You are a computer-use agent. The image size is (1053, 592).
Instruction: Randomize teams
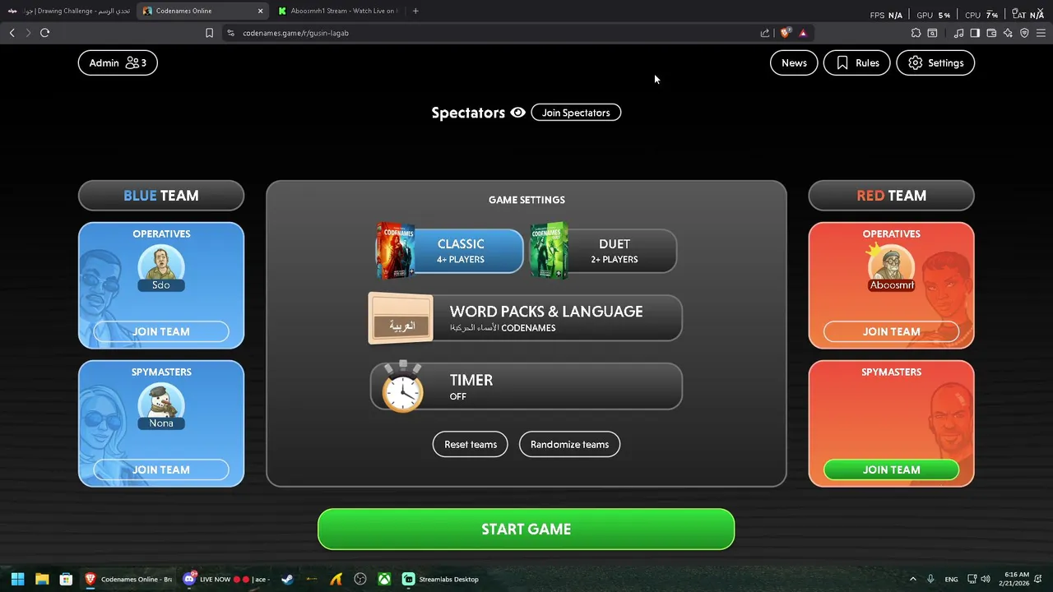(569, 444)
